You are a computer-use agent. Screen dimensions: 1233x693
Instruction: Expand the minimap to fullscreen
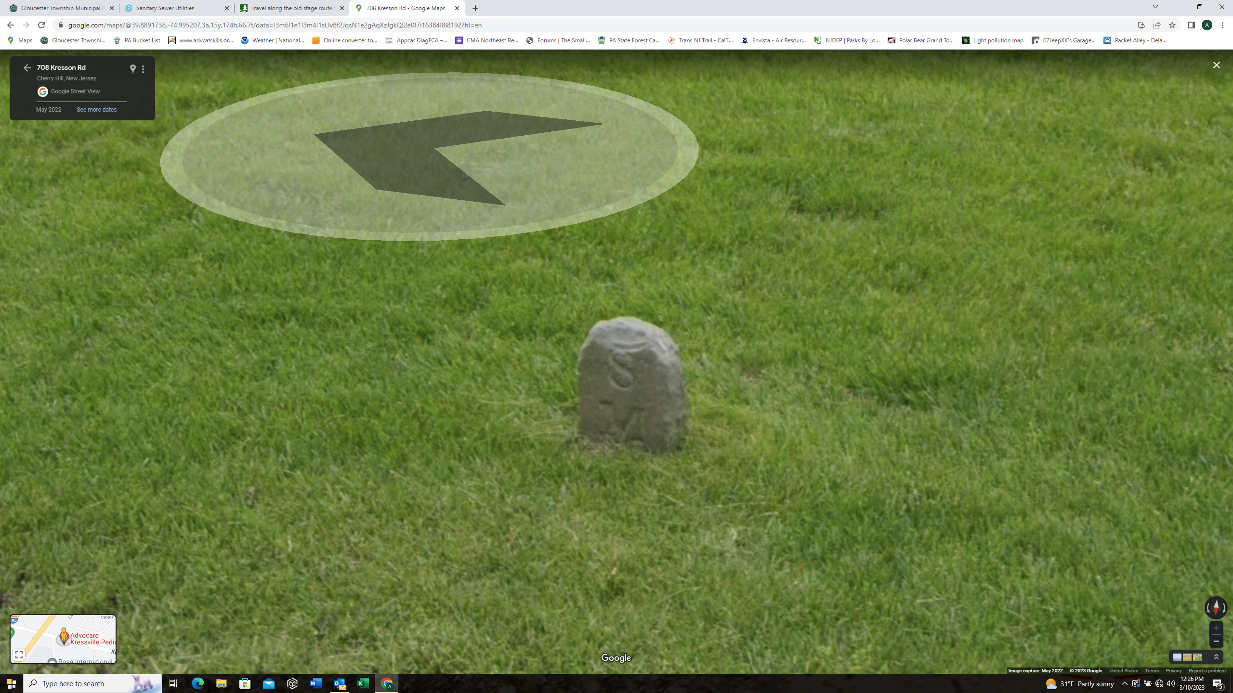tap(19, 654)
